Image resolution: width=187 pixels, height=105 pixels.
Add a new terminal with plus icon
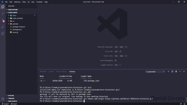click(x=168, y=71)
